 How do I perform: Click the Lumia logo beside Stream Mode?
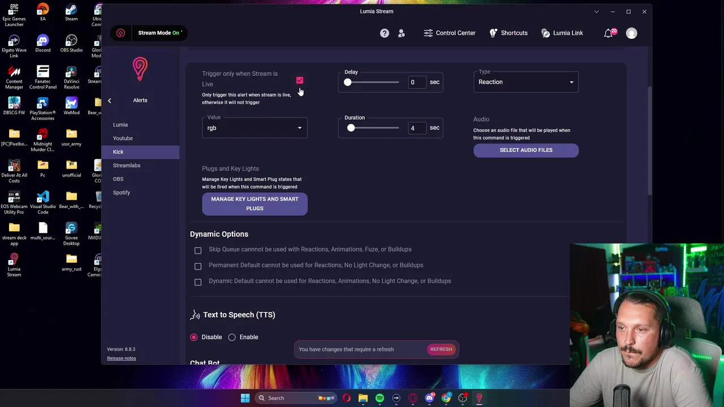pos(120,33)
